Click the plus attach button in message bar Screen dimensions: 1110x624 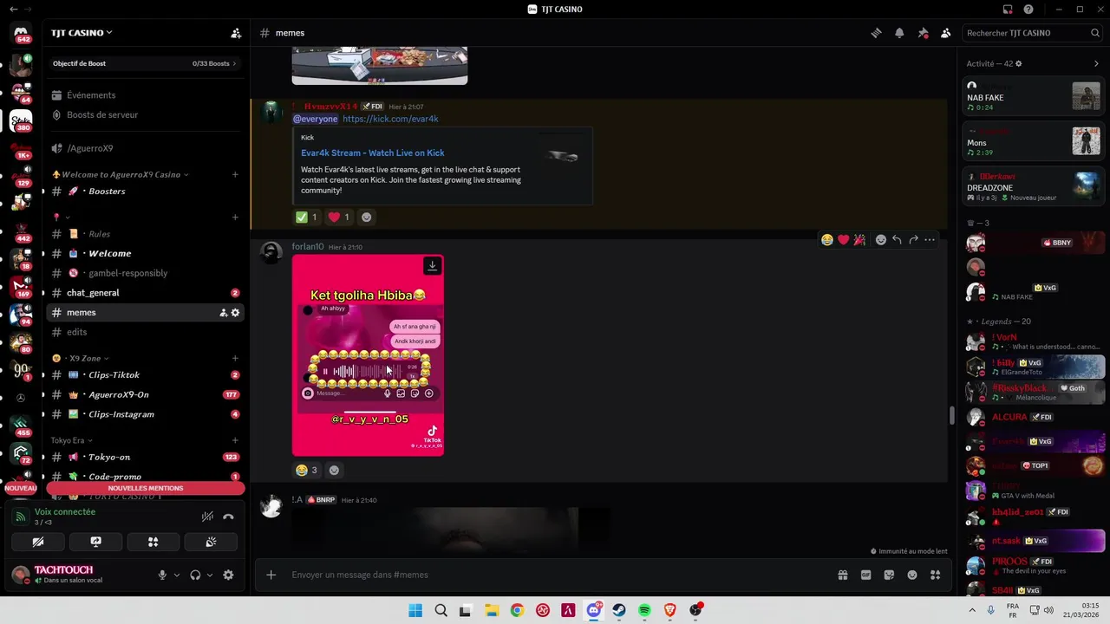point(271,575)
